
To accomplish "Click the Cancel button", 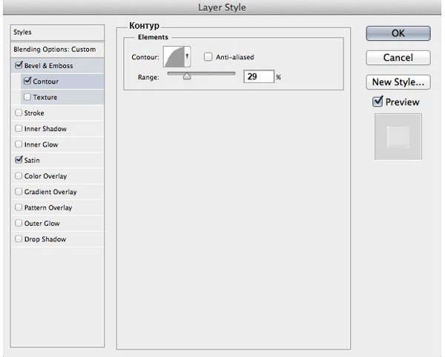I will (398, 58).
